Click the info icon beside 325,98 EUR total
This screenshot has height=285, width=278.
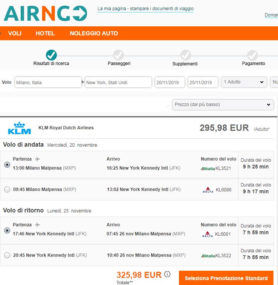[167, 274]
